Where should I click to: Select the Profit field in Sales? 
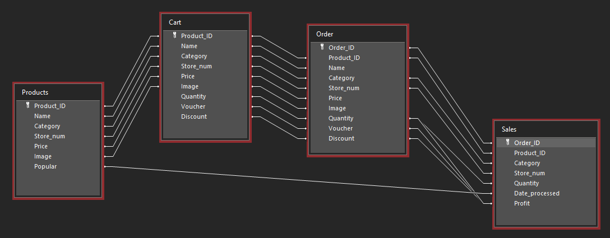click(521, 203)
